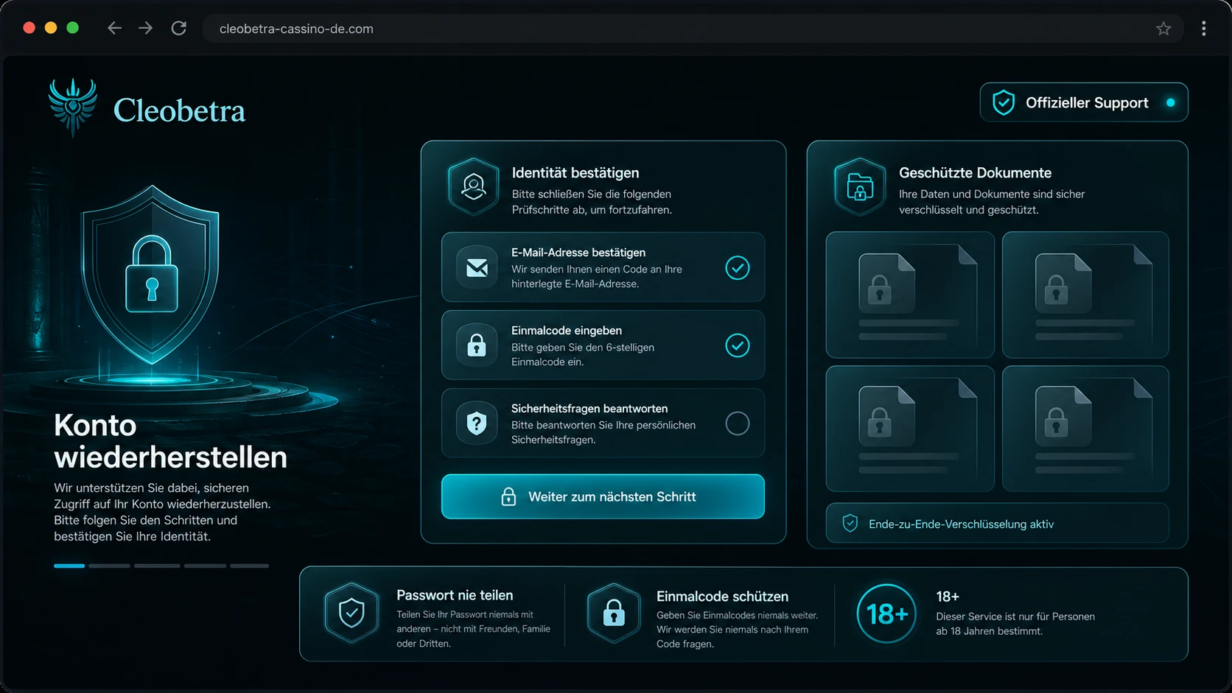Select the empty Sicherheitsfragen beantworten circle

[x=738, y=423]
